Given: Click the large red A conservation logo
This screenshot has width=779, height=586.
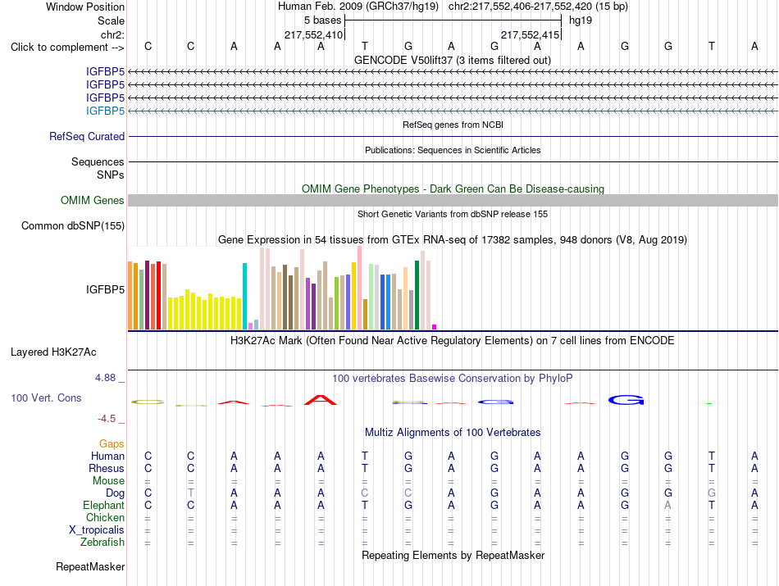Looking at the screenshot, I should (321, 400).
